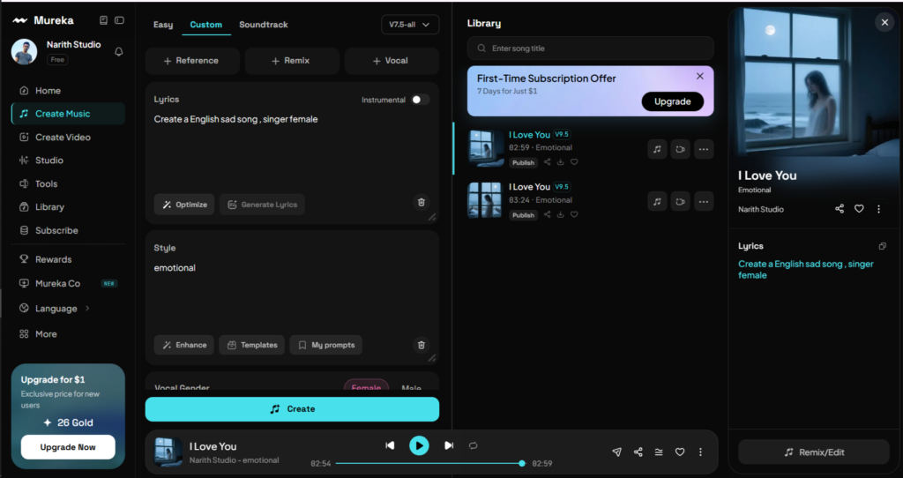
Task: Click the Upgrade Now button
Action: (x=68, y=447)
